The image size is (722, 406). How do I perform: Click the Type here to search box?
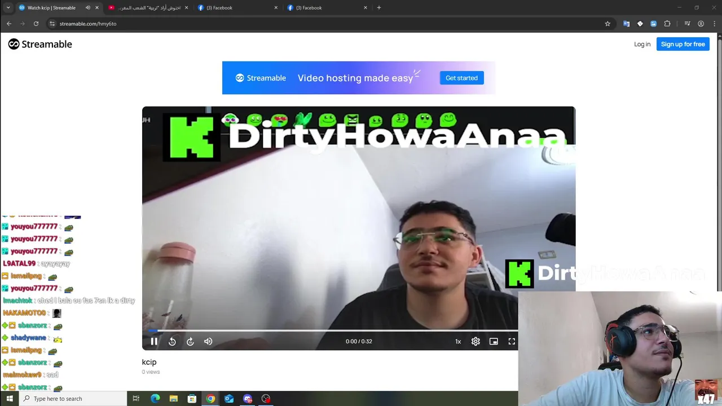[73, 399]
